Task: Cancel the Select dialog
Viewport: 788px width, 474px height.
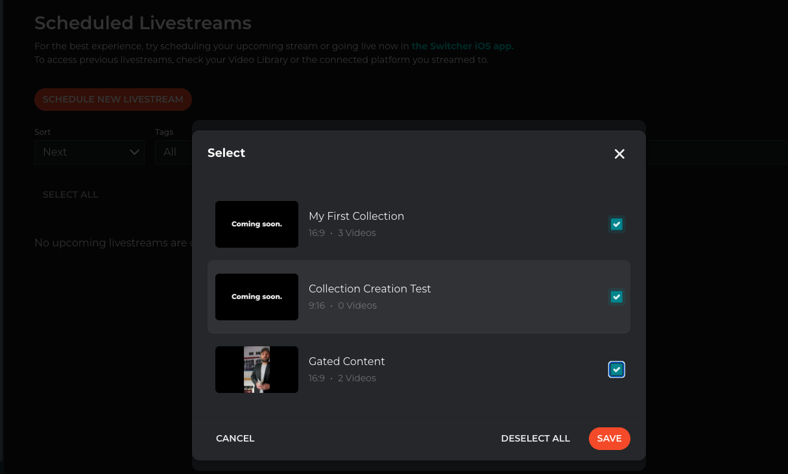Action: tap(235, 438)
